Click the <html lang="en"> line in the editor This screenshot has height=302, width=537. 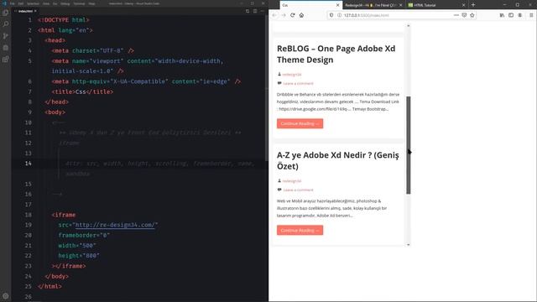[x=65, y=30]
